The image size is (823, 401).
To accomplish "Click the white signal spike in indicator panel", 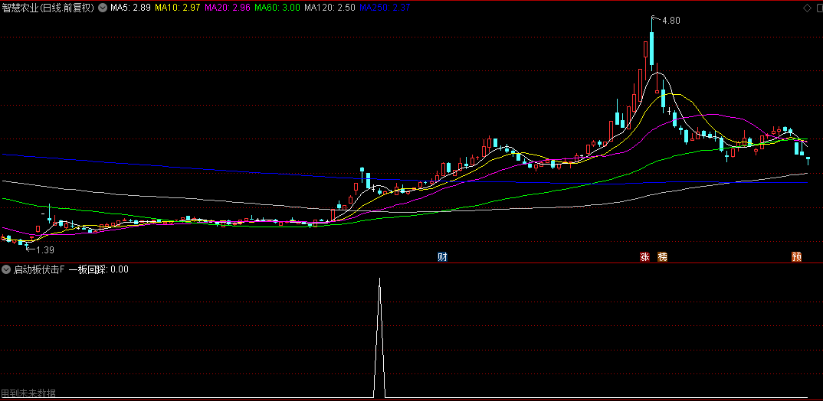I will pyautogui.click(x=379, y=338).
